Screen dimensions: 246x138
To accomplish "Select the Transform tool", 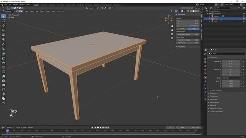I will pos(3,39).
